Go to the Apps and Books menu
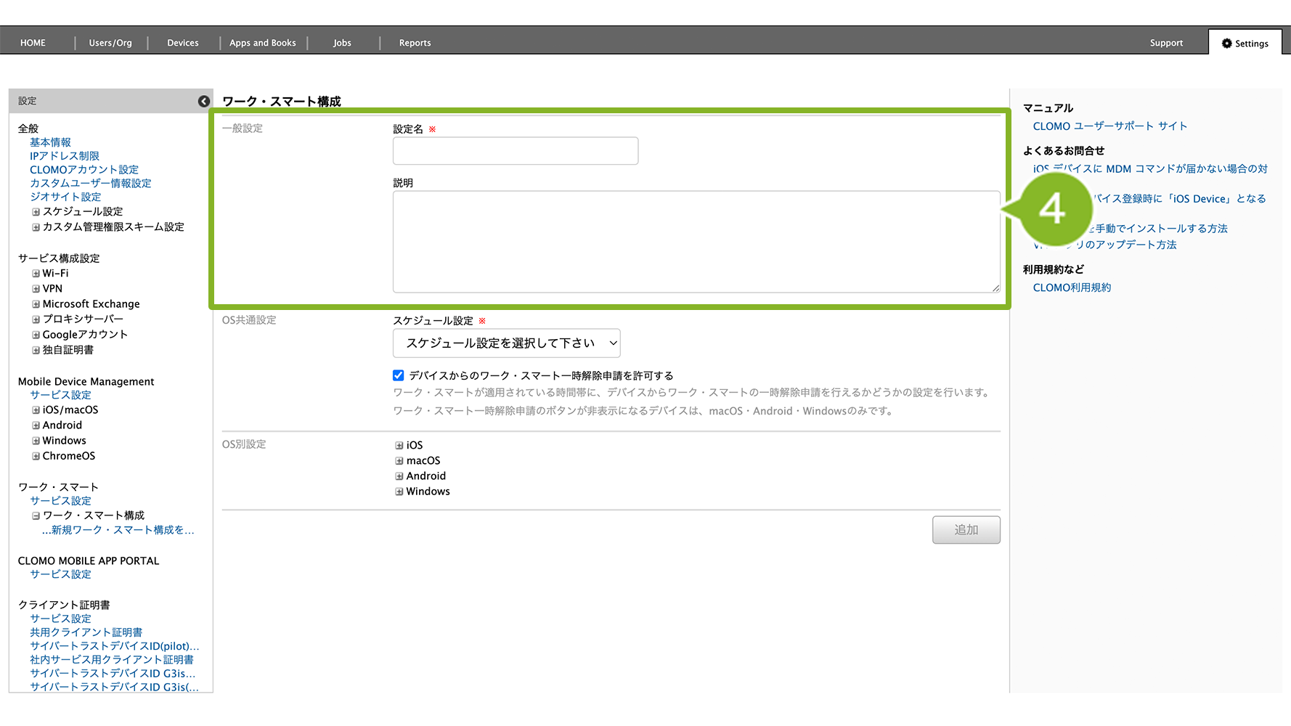The width and height of the screenshot is (1291, 726). point(263,43)
